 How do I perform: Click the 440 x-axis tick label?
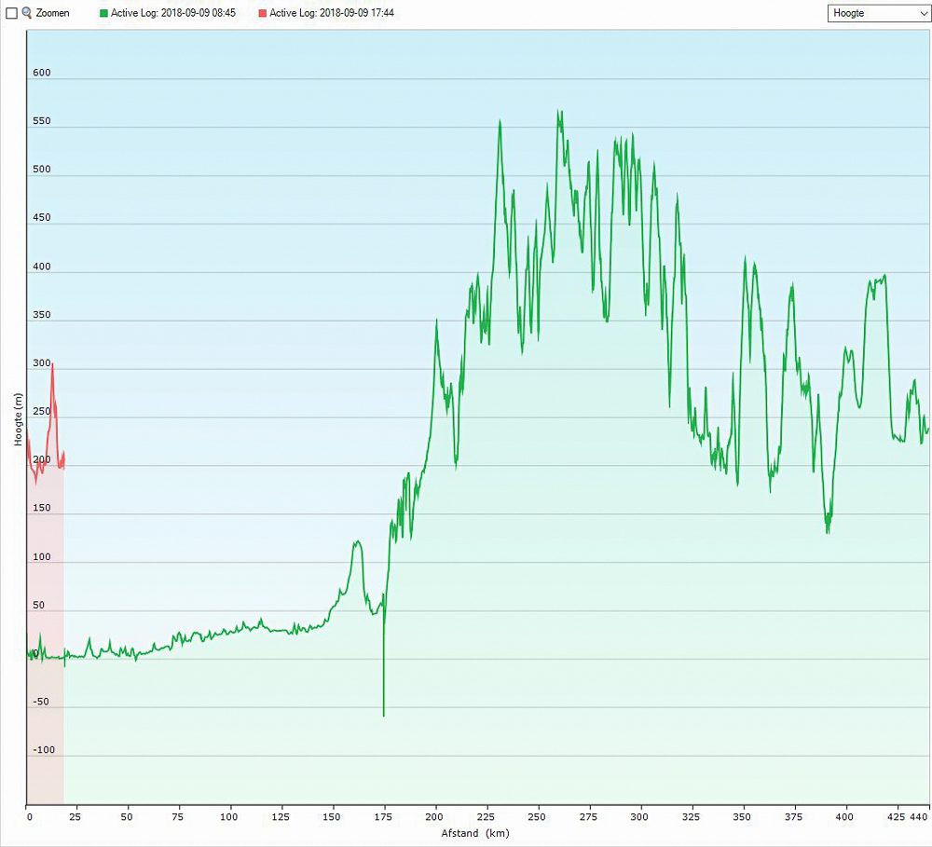click(x=918, y=816)
